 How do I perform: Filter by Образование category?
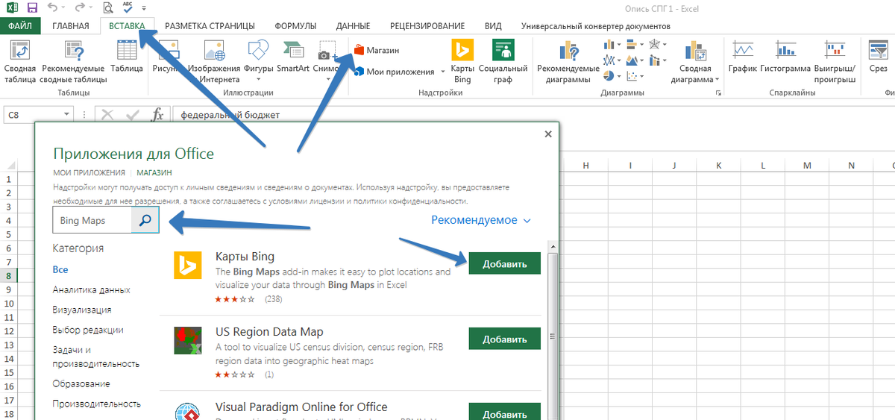[81, 383]
